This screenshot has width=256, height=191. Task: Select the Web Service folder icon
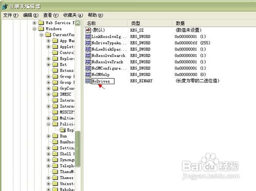point(41,23)
